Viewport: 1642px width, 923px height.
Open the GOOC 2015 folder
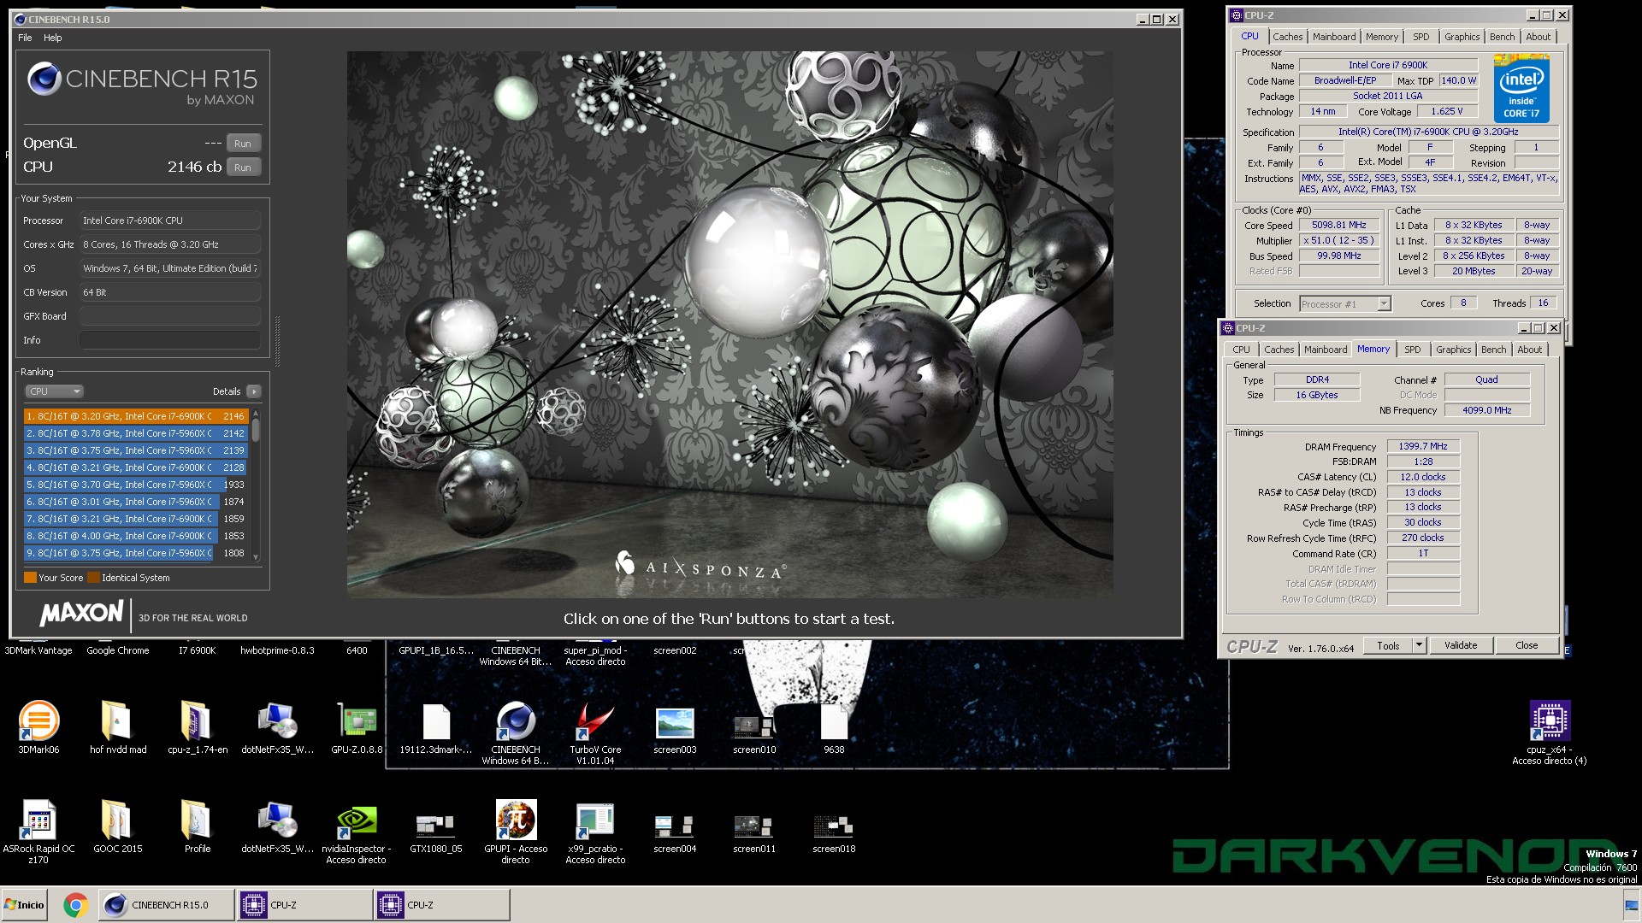(118, 826)
